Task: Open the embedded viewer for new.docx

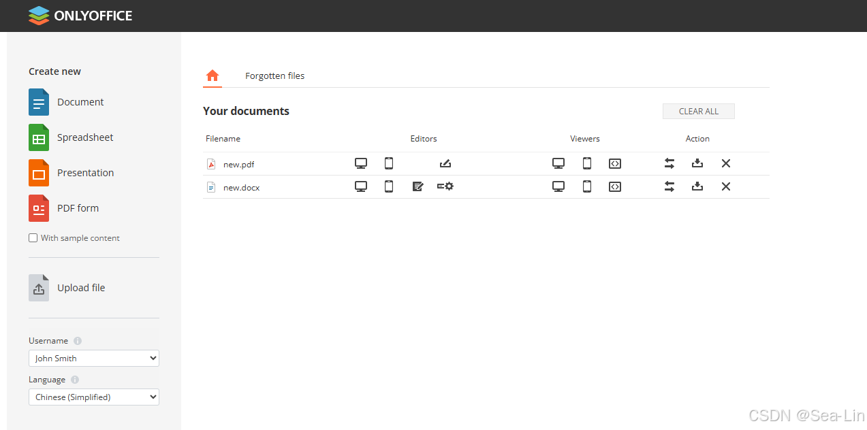Action: click(615, 186)
